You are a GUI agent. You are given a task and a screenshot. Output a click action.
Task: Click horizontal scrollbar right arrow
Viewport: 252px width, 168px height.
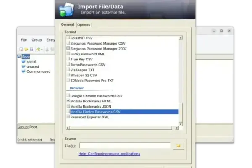(x=177, y=128)
